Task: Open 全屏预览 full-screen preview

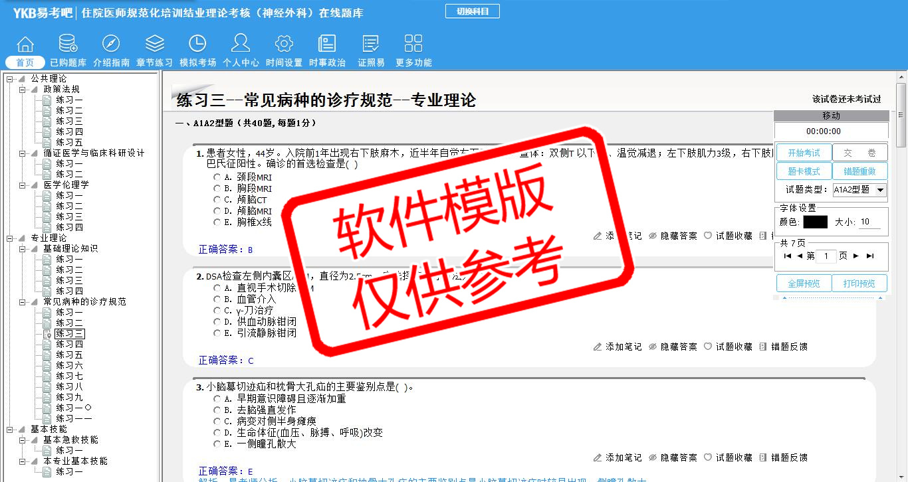Action: (x=804, y=283)
